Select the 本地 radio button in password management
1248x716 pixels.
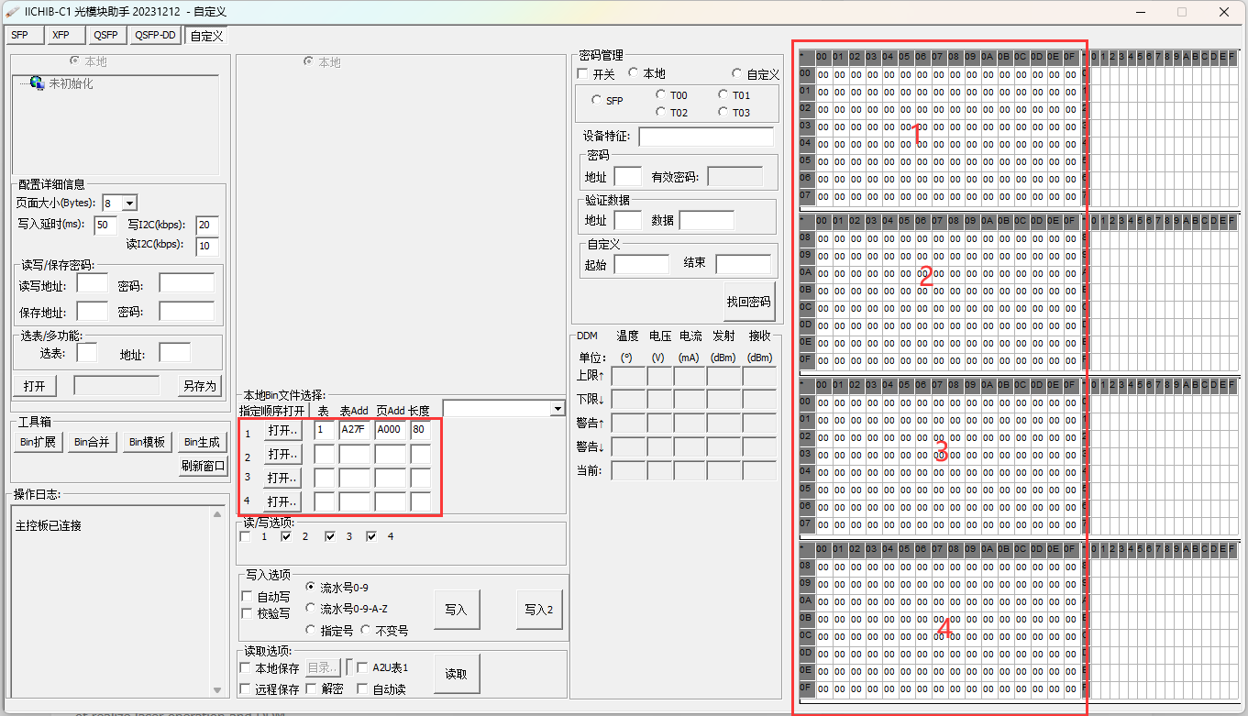click(x=633, y=74)
